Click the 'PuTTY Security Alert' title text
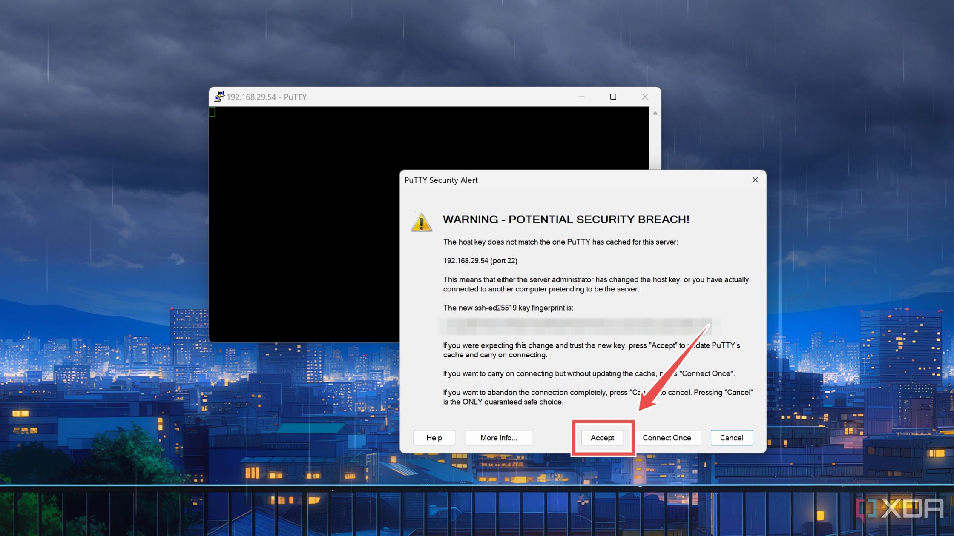The image size is (954, 536). click(441, 180)
